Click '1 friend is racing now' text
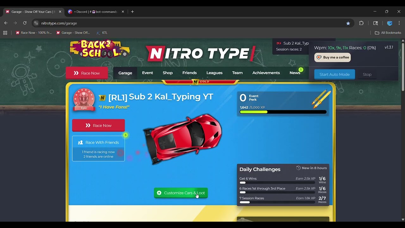 [98, 152]
